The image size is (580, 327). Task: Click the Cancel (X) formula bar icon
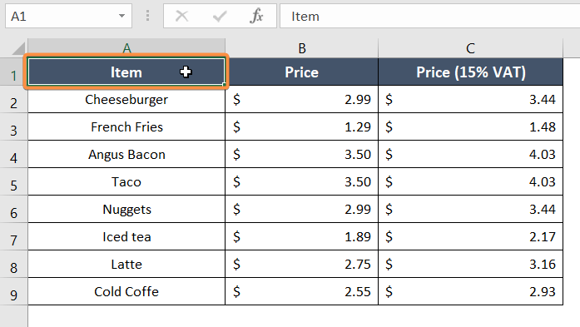pos(181,17)
